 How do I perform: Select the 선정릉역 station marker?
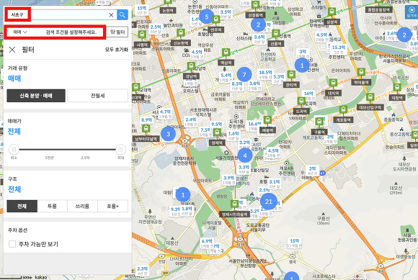[x=255, y=10]
